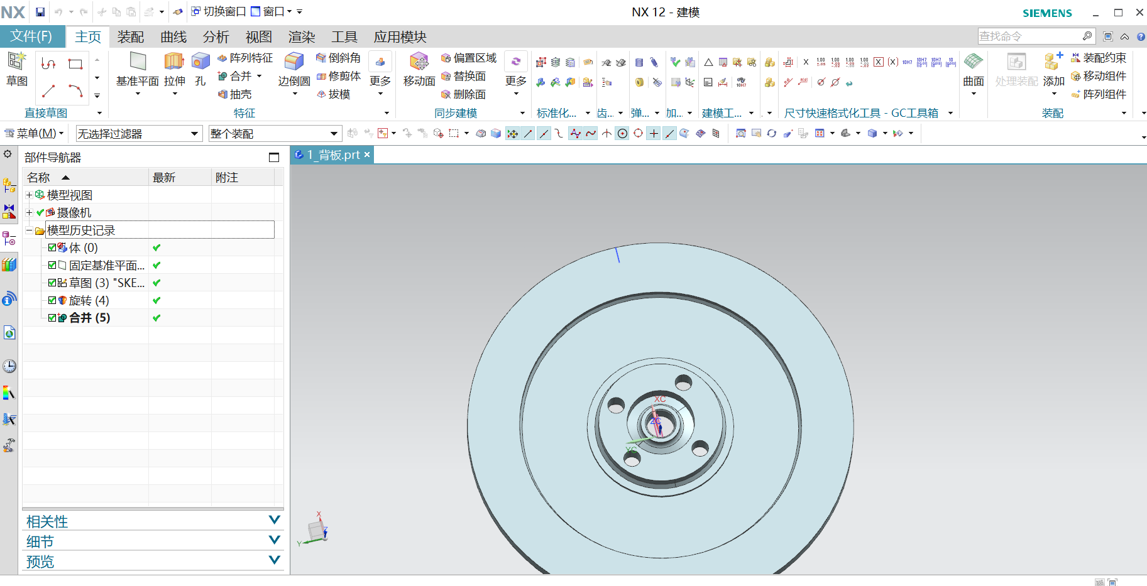Image resolution: width=1147 pixels, height=586 pixels.
Task: Uncheck the 合并 (5) feature checkbox
Action: pyautogui.click(x=52, y=318)
